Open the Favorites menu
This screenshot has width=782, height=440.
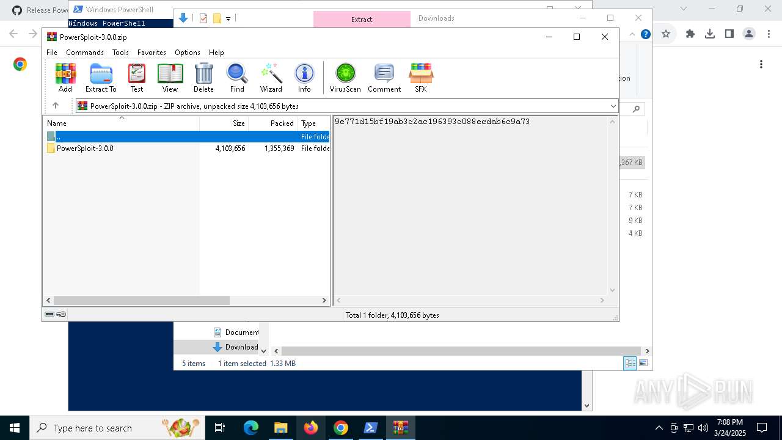[x=152, y=53]
